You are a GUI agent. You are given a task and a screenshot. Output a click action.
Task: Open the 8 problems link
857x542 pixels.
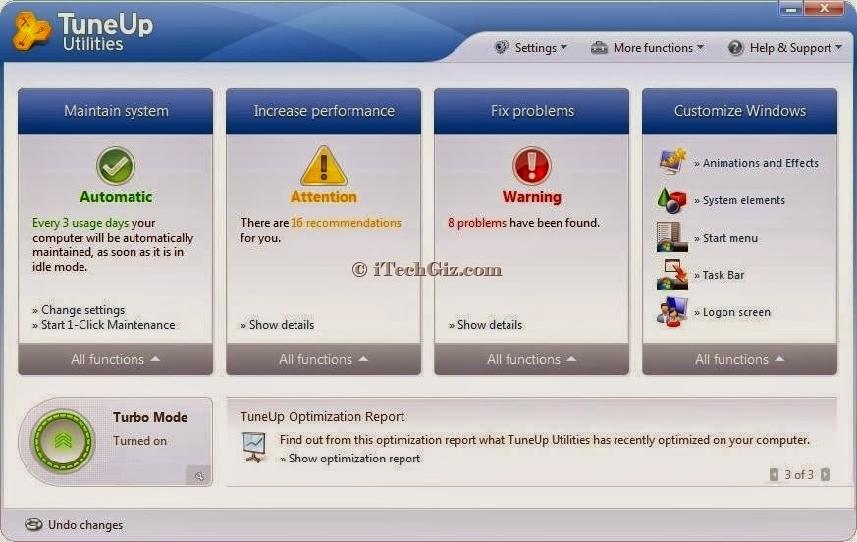tap(477, 223)
